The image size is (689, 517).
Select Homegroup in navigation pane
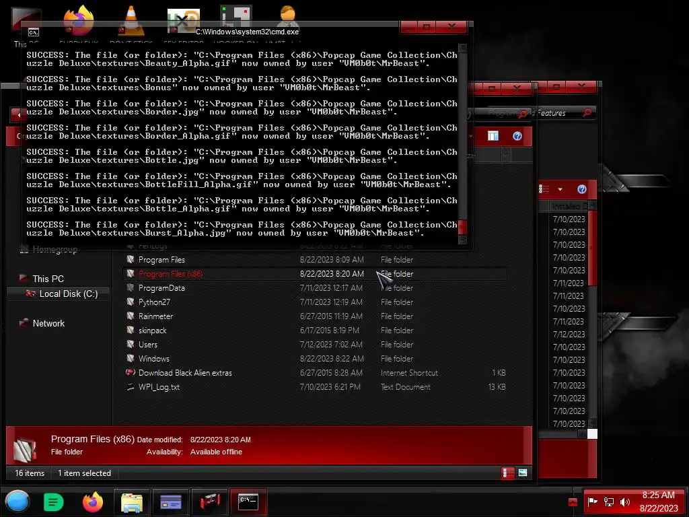coord(55,249)
